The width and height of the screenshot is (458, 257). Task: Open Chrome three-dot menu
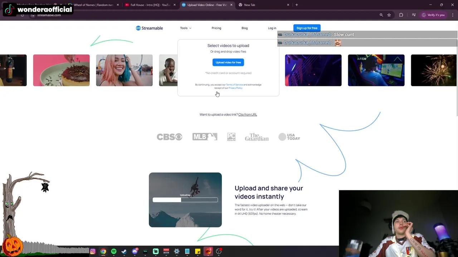click(453, 15)
